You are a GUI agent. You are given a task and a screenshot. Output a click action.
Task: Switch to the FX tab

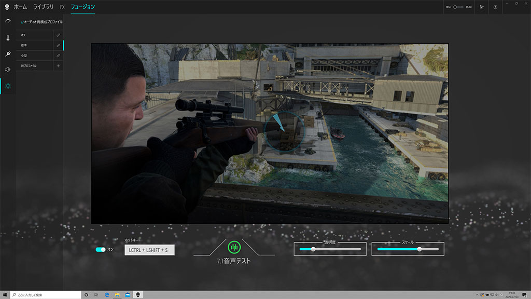click(62, 7)
